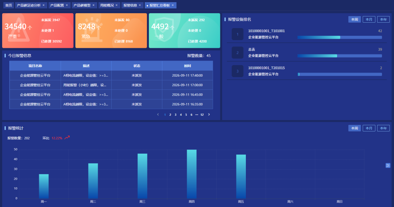Select 本月 in 报警统计 panel

[x=369, y=128]
